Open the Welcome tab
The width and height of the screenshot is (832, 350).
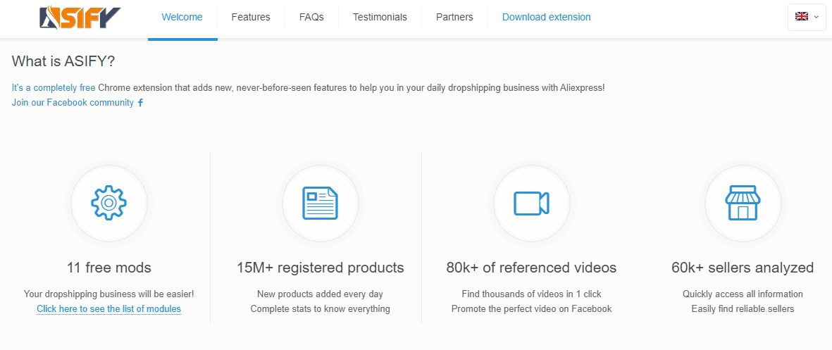182,17
